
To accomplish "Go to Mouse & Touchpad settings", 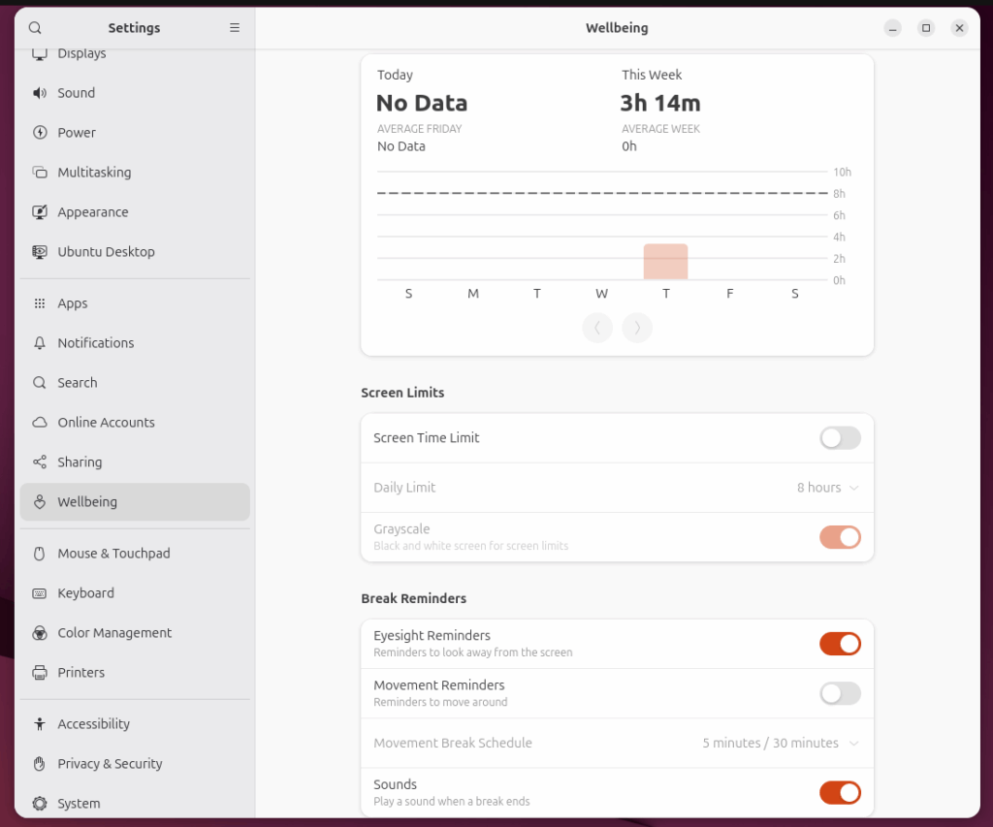I will point(113,554).
